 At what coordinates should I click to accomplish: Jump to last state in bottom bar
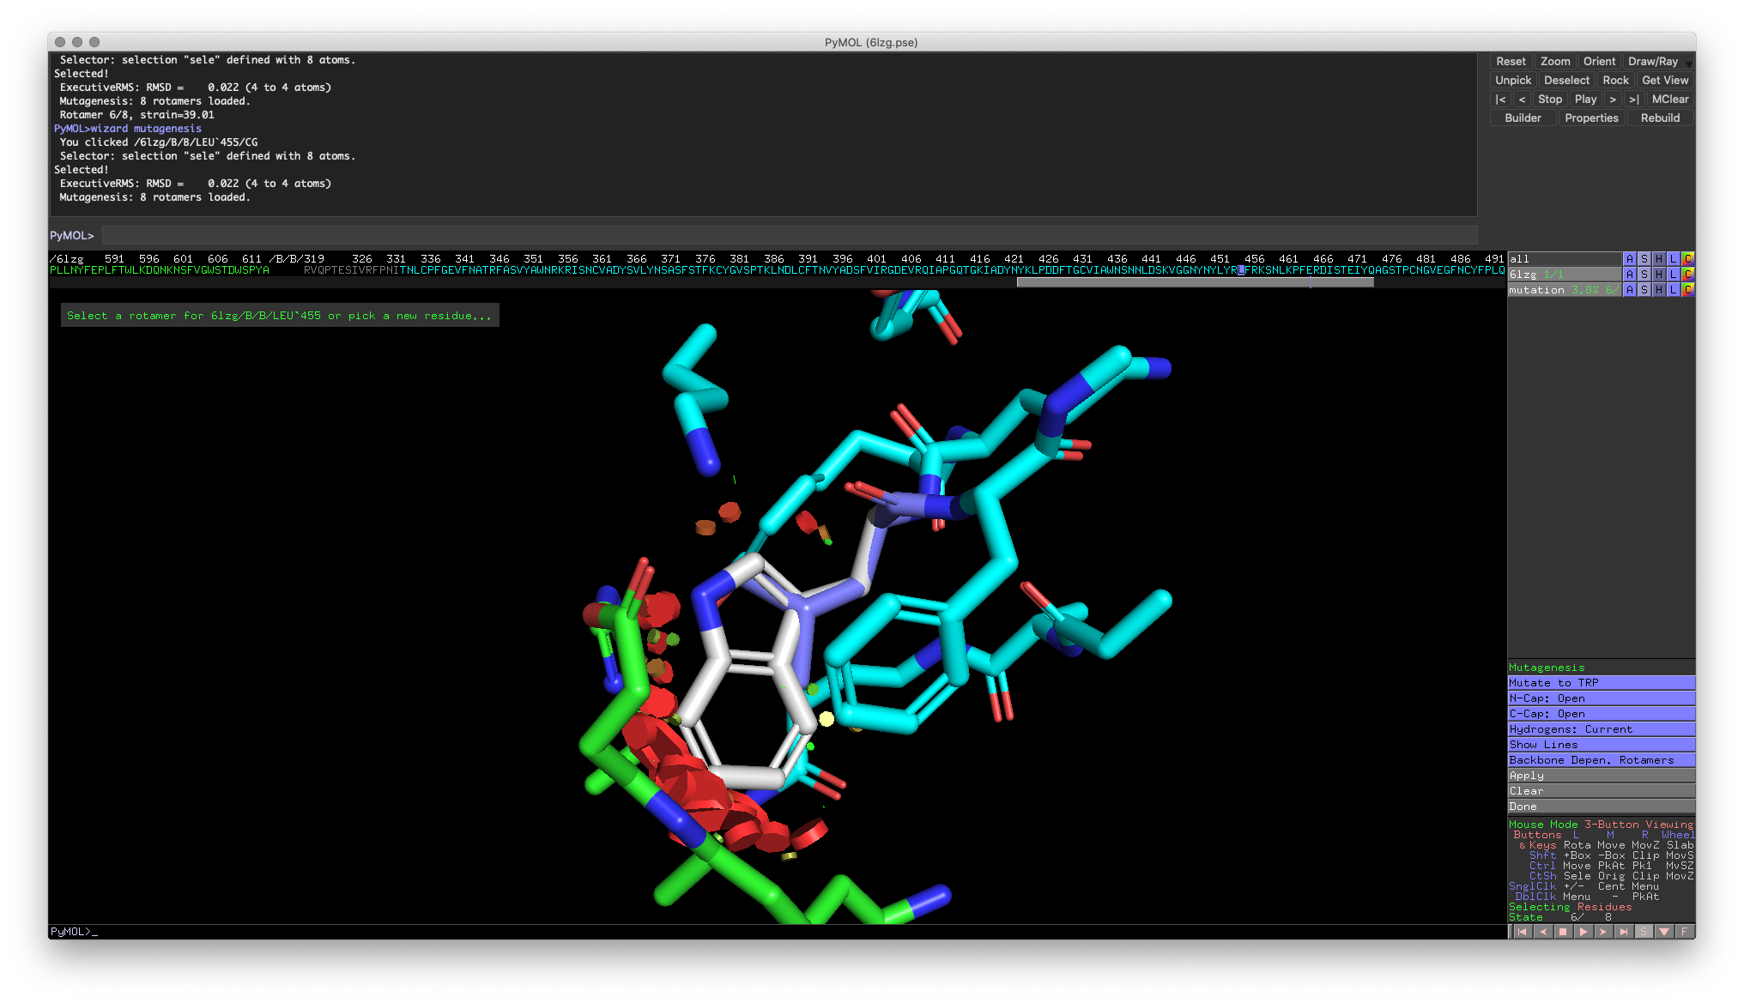pyautogui.click(x=1623, y=932)
